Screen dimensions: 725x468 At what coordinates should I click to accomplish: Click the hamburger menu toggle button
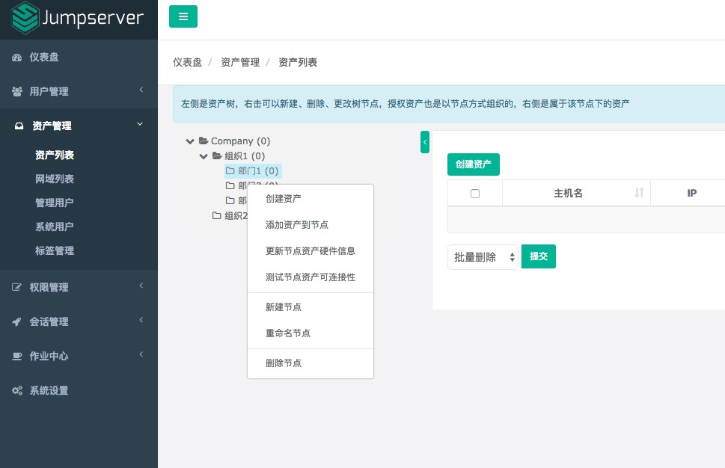tap(183, 16)
